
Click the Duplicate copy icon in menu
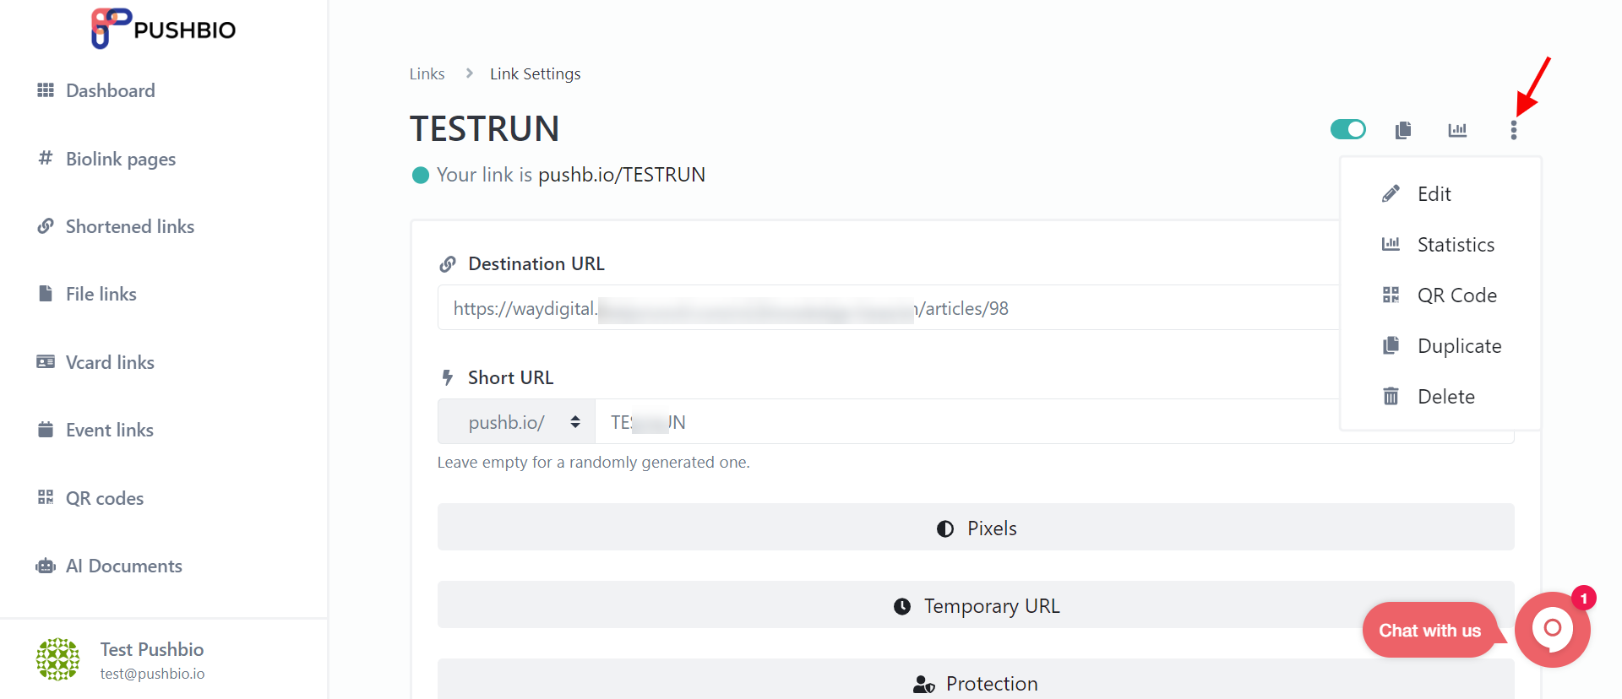point(1391,345)
